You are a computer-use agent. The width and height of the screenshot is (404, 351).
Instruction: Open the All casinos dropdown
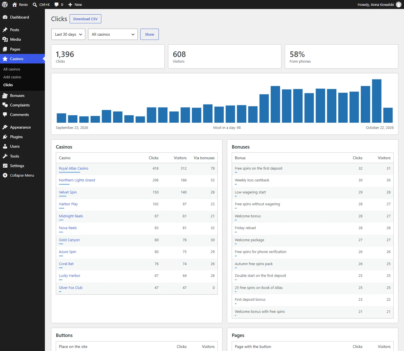pos(113,34)
